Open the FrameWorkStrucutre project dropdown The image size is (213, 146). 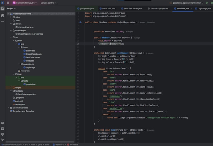[24, 3]
